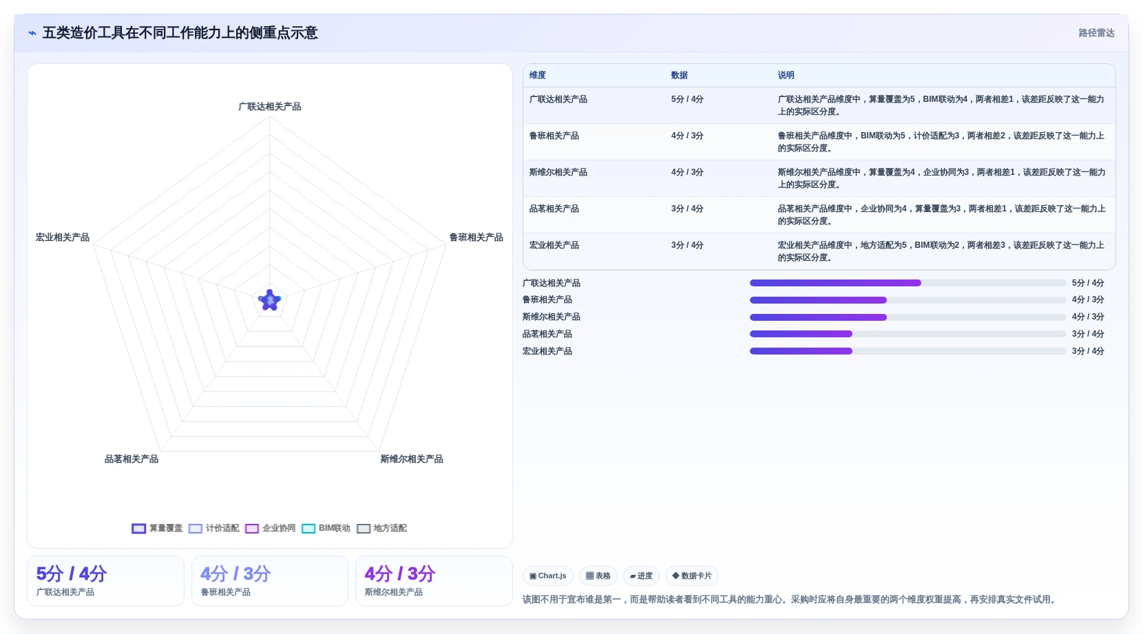The image size is (1143, 634).
Task: Click the 斯维尔相关产品 progress bar
Action: (x=908, y=317)
